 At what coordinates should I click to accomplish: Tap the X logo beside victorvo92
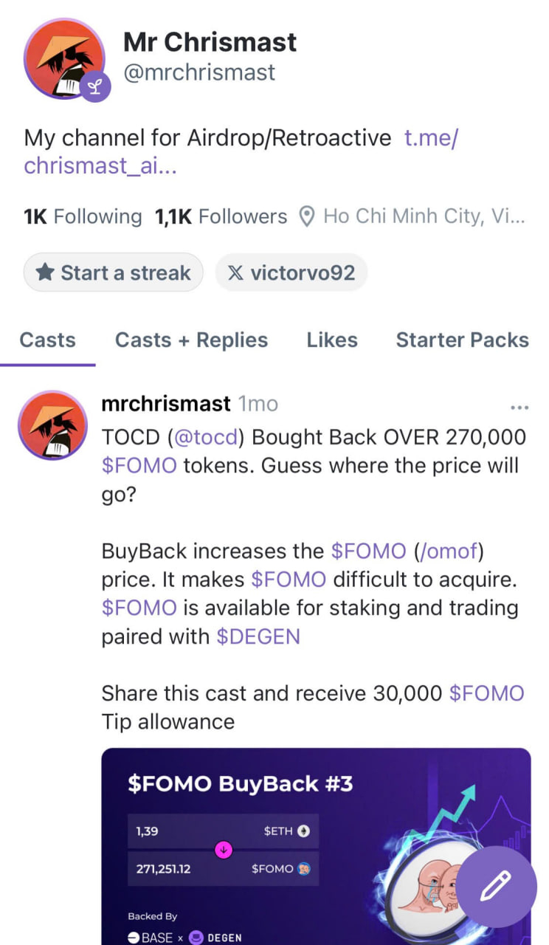235,272
